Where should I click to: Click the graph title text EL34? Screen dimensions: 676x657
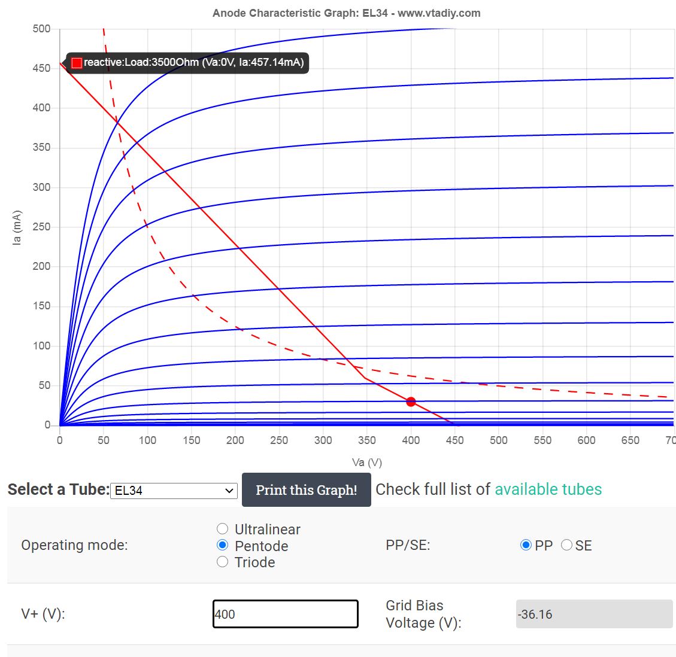click(x=375, y=13)
